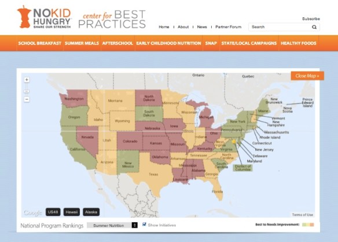Select Colorado on the map
This screenshot has width=338, height=242.
coord(130,142)
